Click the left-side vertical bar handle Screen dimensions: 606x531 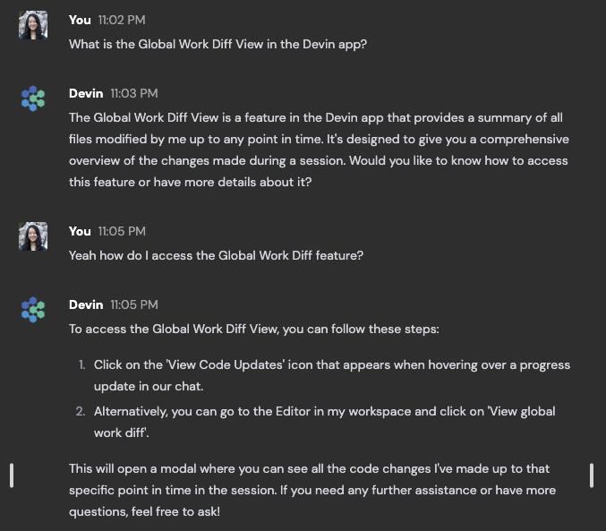click(12, 475)
